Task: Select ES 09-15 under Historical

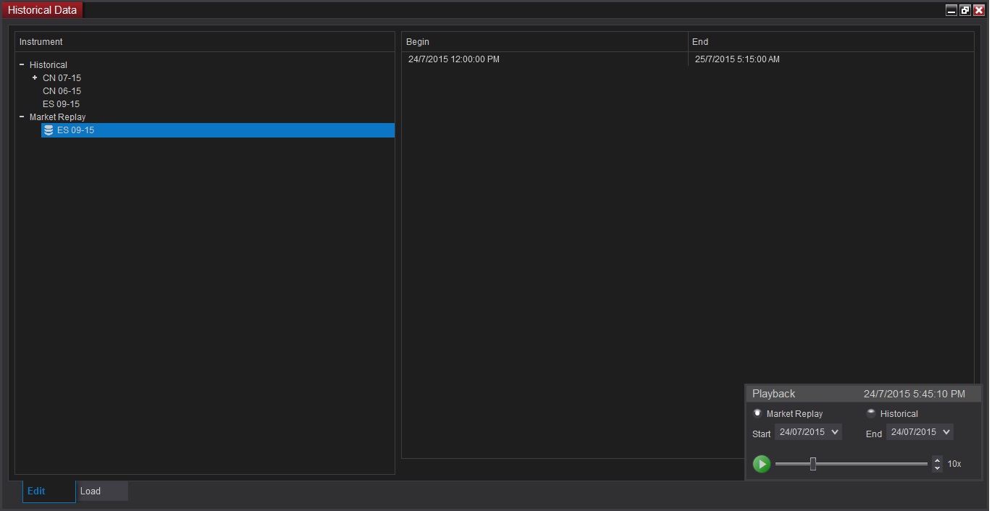Action: pyautogui.click(x=61, y=104)
